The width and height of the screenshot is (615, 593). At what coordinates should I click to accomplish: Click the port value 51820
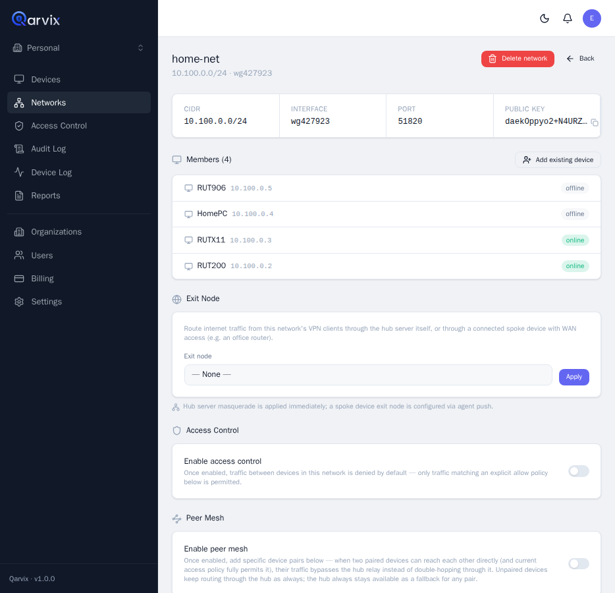pos(410,121)
